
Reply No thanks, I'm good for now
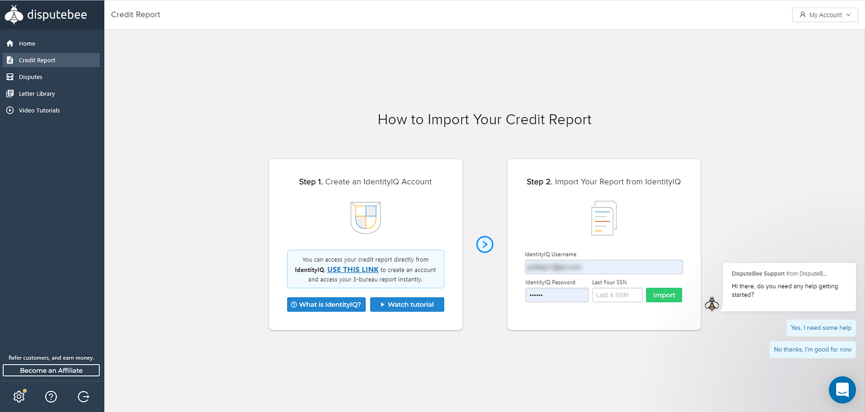[812, 350]
